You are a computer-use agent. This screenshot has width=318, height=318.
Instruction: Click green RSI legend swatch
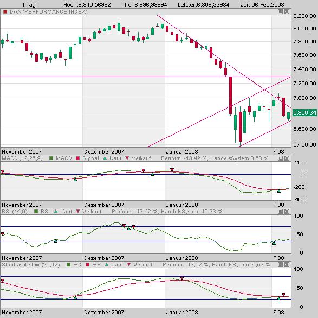(x=36, y=212)
